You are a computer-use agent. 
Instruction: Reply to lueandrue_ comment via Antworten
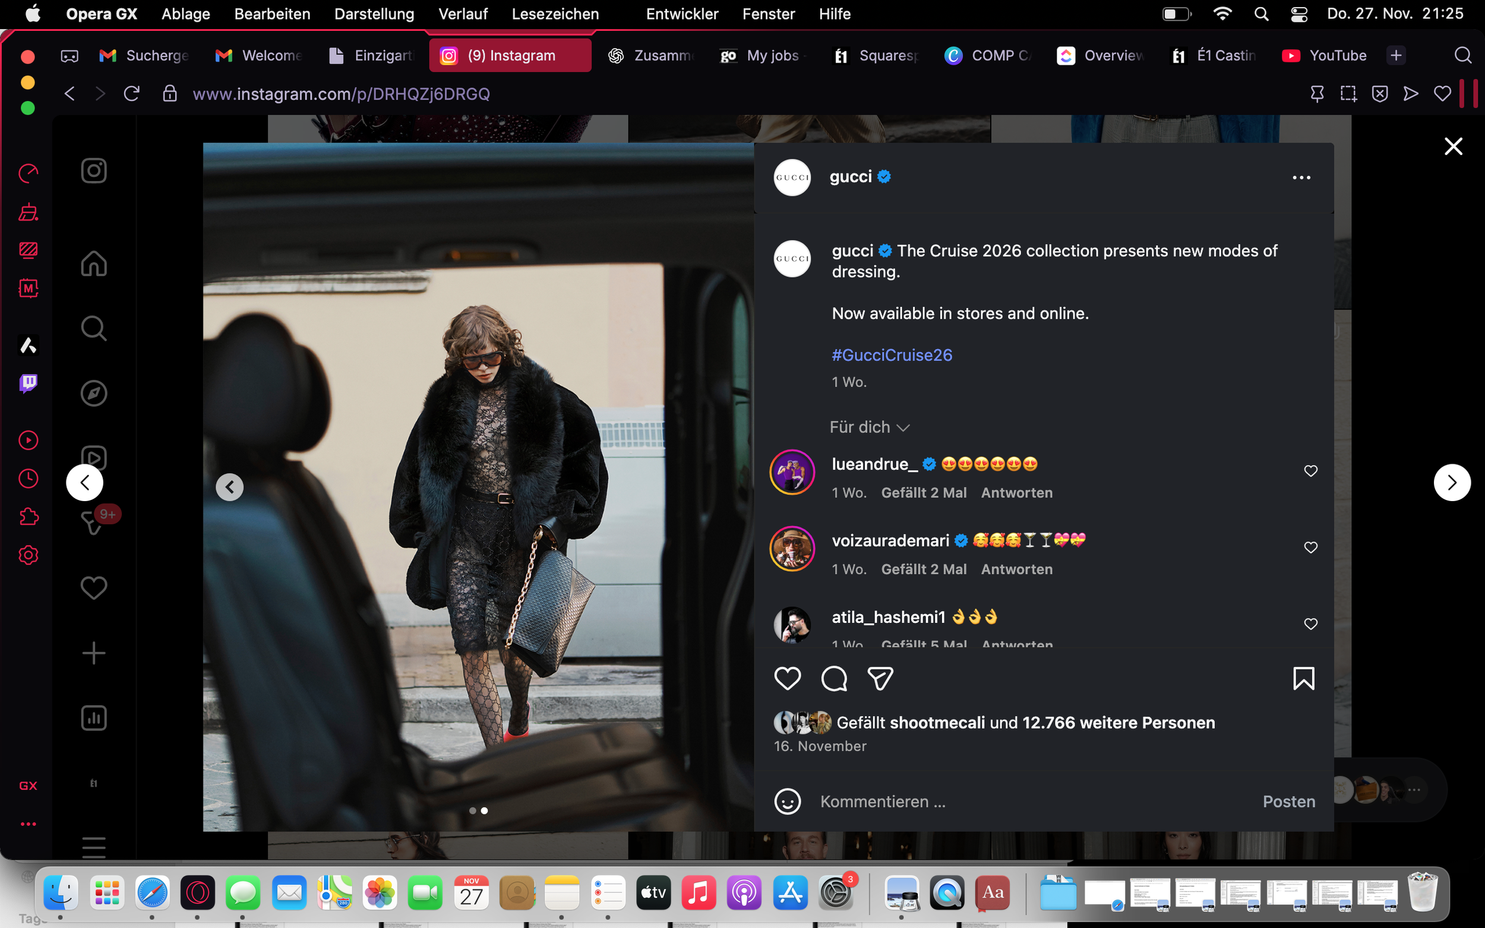1016,492
